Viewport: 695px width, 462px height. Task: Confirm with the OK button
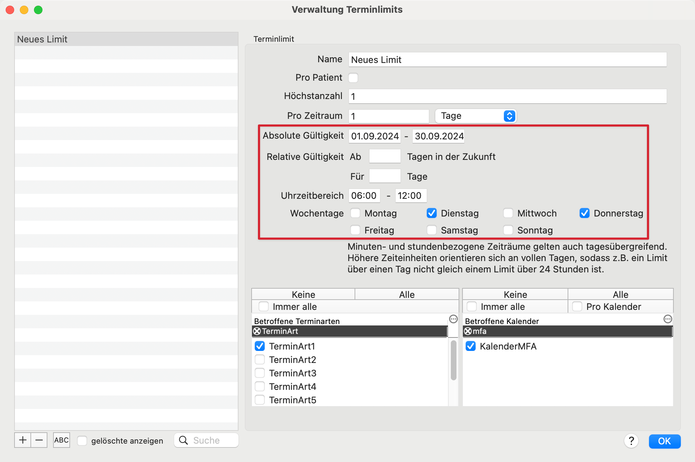(x=665, y=441)
